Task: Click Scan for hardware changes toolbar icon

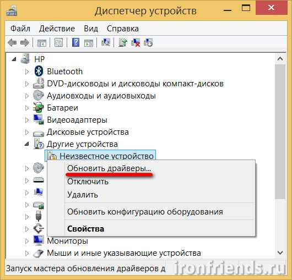Action: pyautogui.click(x=106, y=43)
